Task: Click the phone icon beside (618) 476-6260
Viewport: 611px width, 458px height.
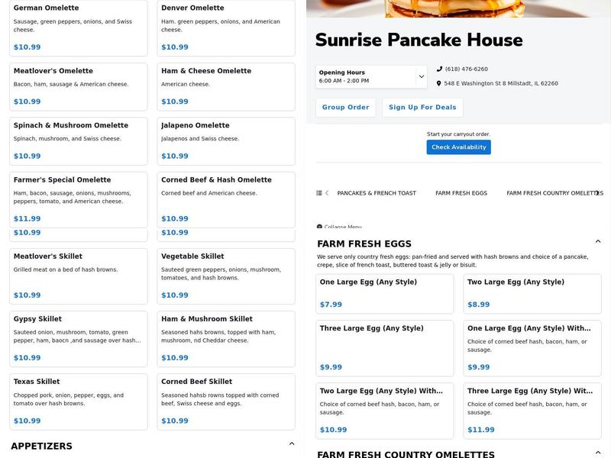Action: pyautogui.click(x=439, y=68)
